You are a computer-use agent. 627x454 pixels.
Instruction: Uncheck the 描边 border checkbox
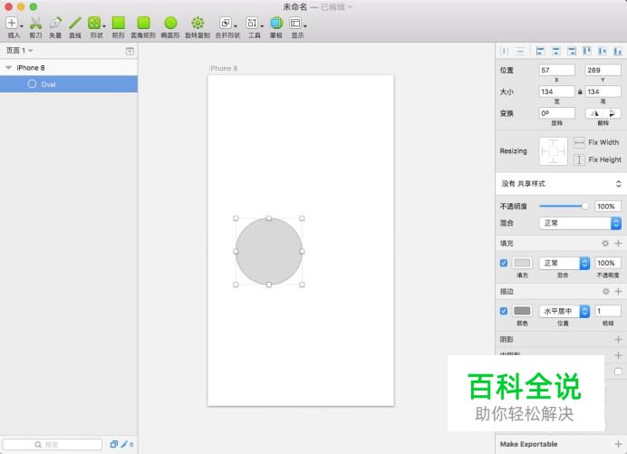504,311
